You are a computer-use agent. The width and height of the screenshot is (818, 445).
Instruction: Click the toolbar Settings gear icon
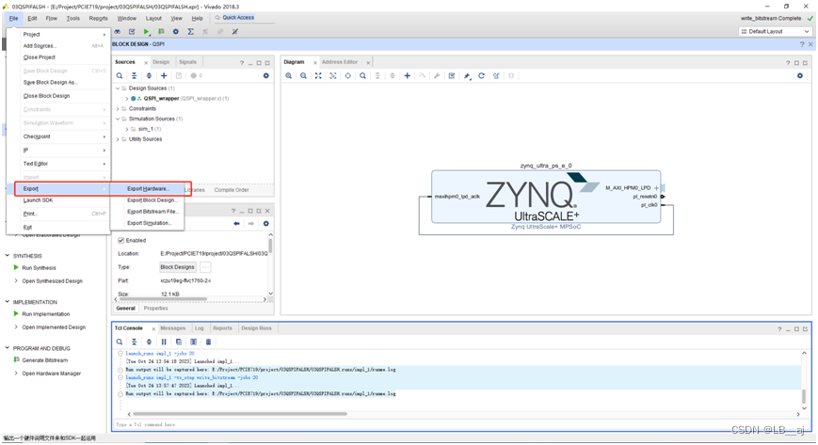176,32
